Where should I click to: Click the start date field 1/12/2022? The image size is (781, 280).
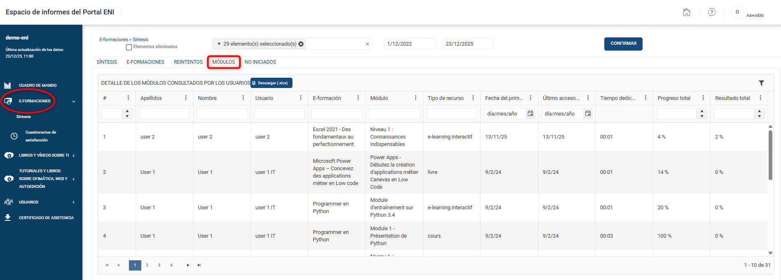(x=410, y=44)
